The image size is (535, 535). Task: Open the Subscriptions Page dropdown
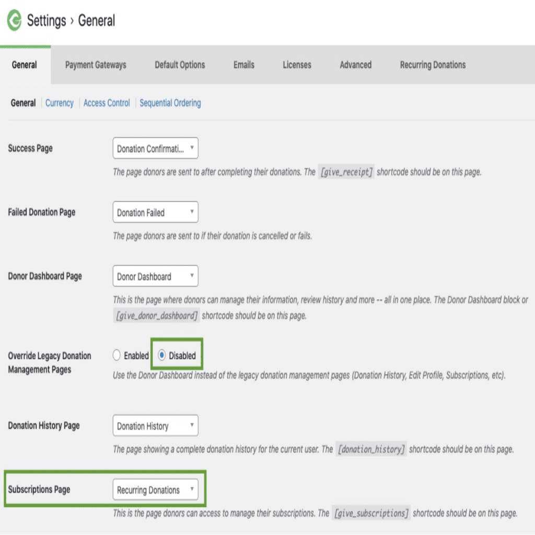(x=155, y=490)
